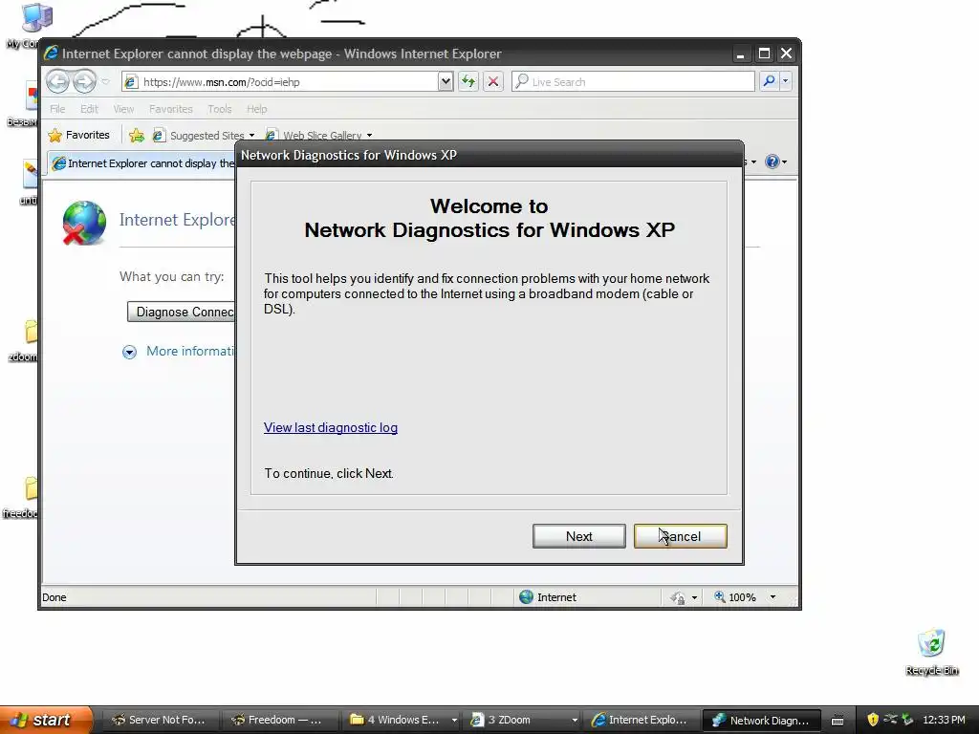Cancel the Network Diagnostics dialog
979x734 pixels.
pyautogui.click(x=681, y=536)
